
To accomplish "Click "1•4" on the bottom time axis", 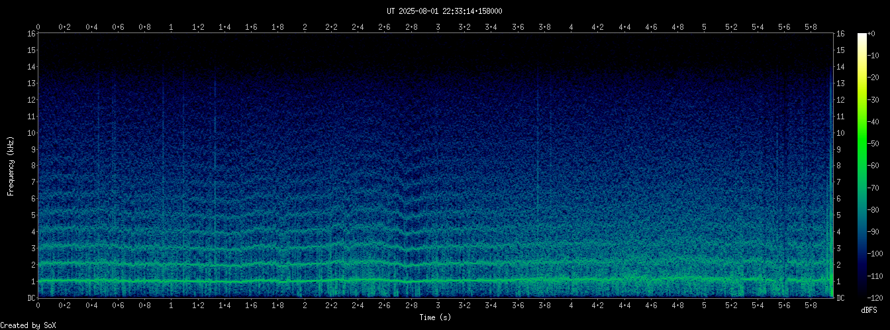I will coord(224,305).
